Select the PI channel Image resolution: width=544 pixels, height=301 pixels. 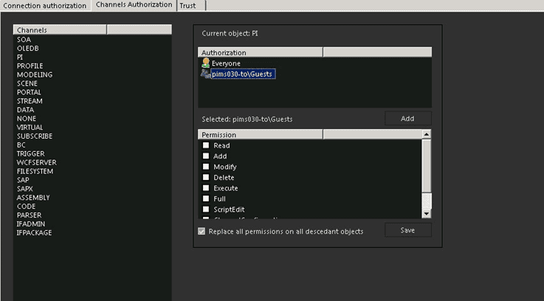(20, 57)
